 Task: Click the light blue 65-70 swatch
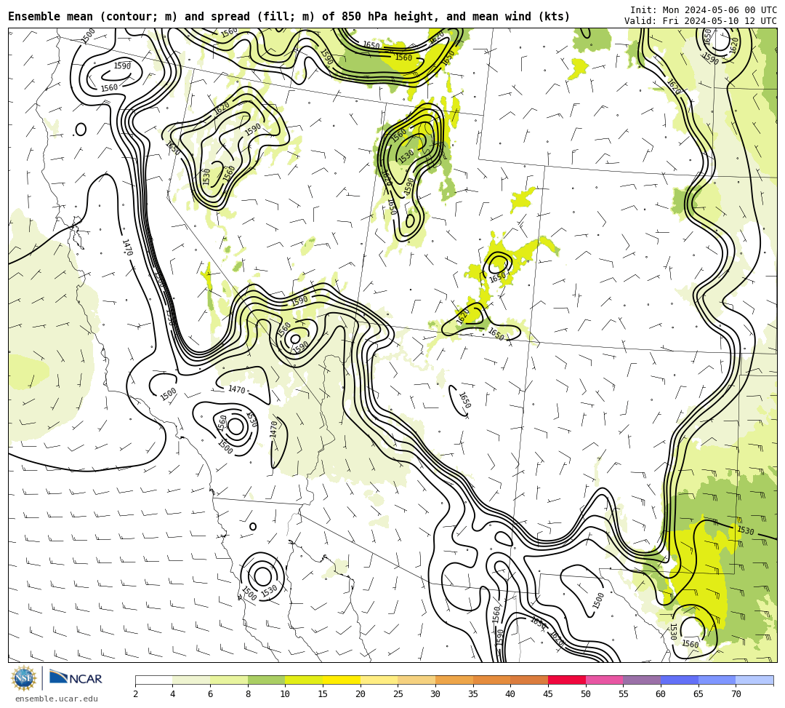point(717,680)
